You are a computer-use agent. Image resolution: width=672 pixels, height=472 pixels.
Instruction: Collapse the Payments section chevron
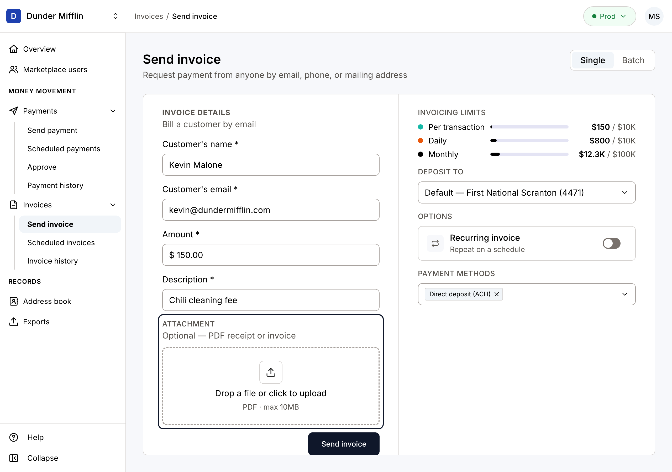point(113,111)
